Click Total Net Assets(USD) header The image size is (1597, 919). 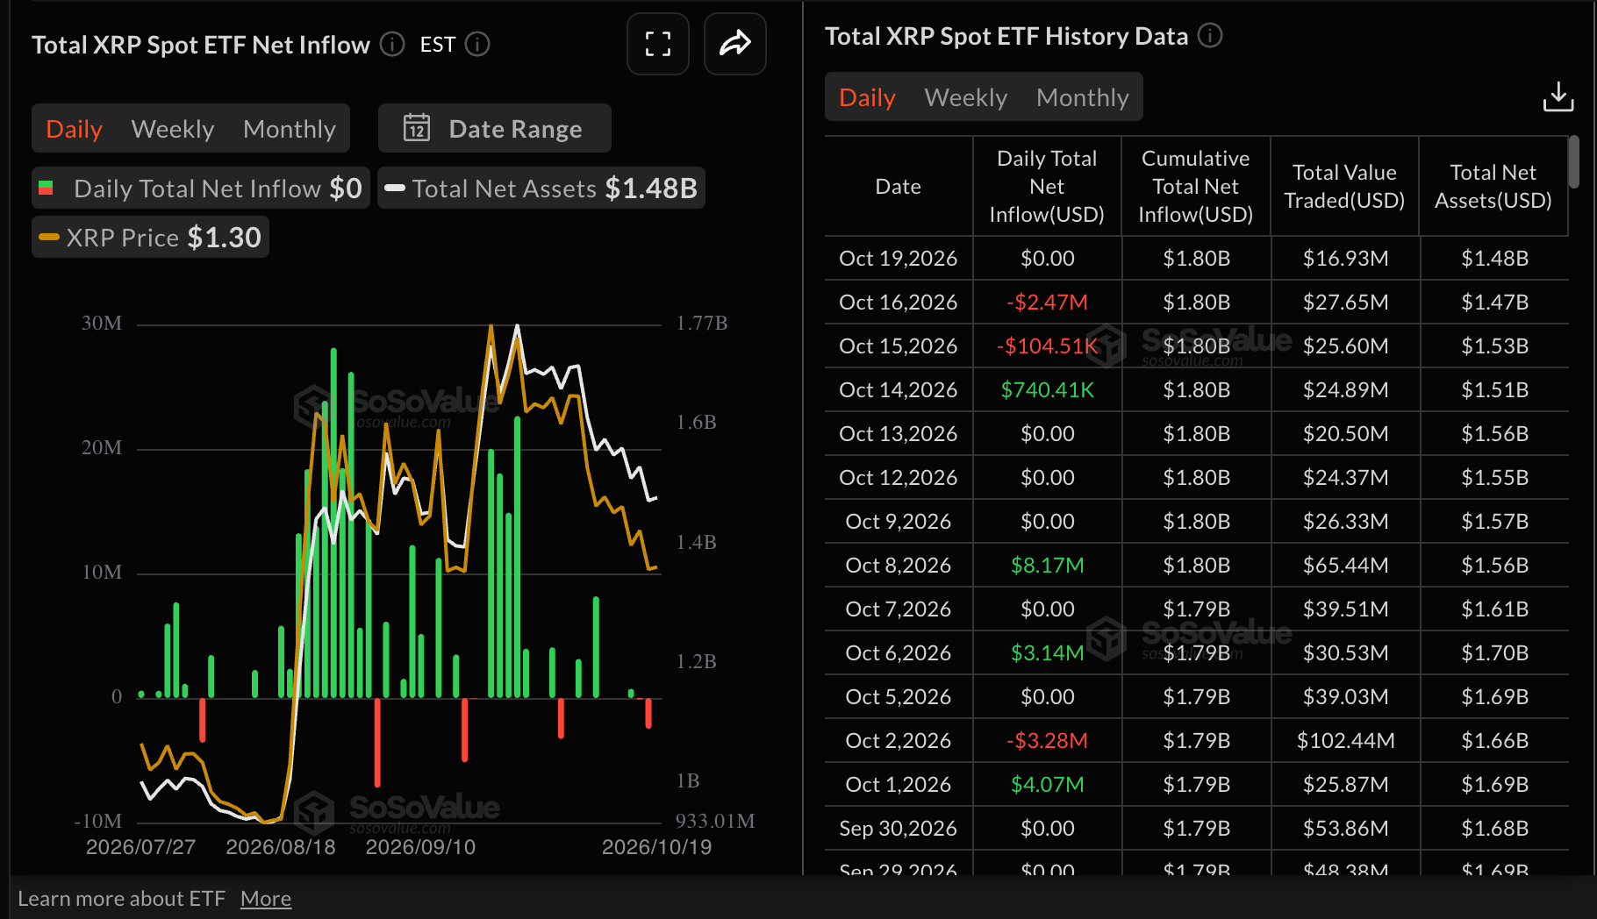pos(1493,187)
